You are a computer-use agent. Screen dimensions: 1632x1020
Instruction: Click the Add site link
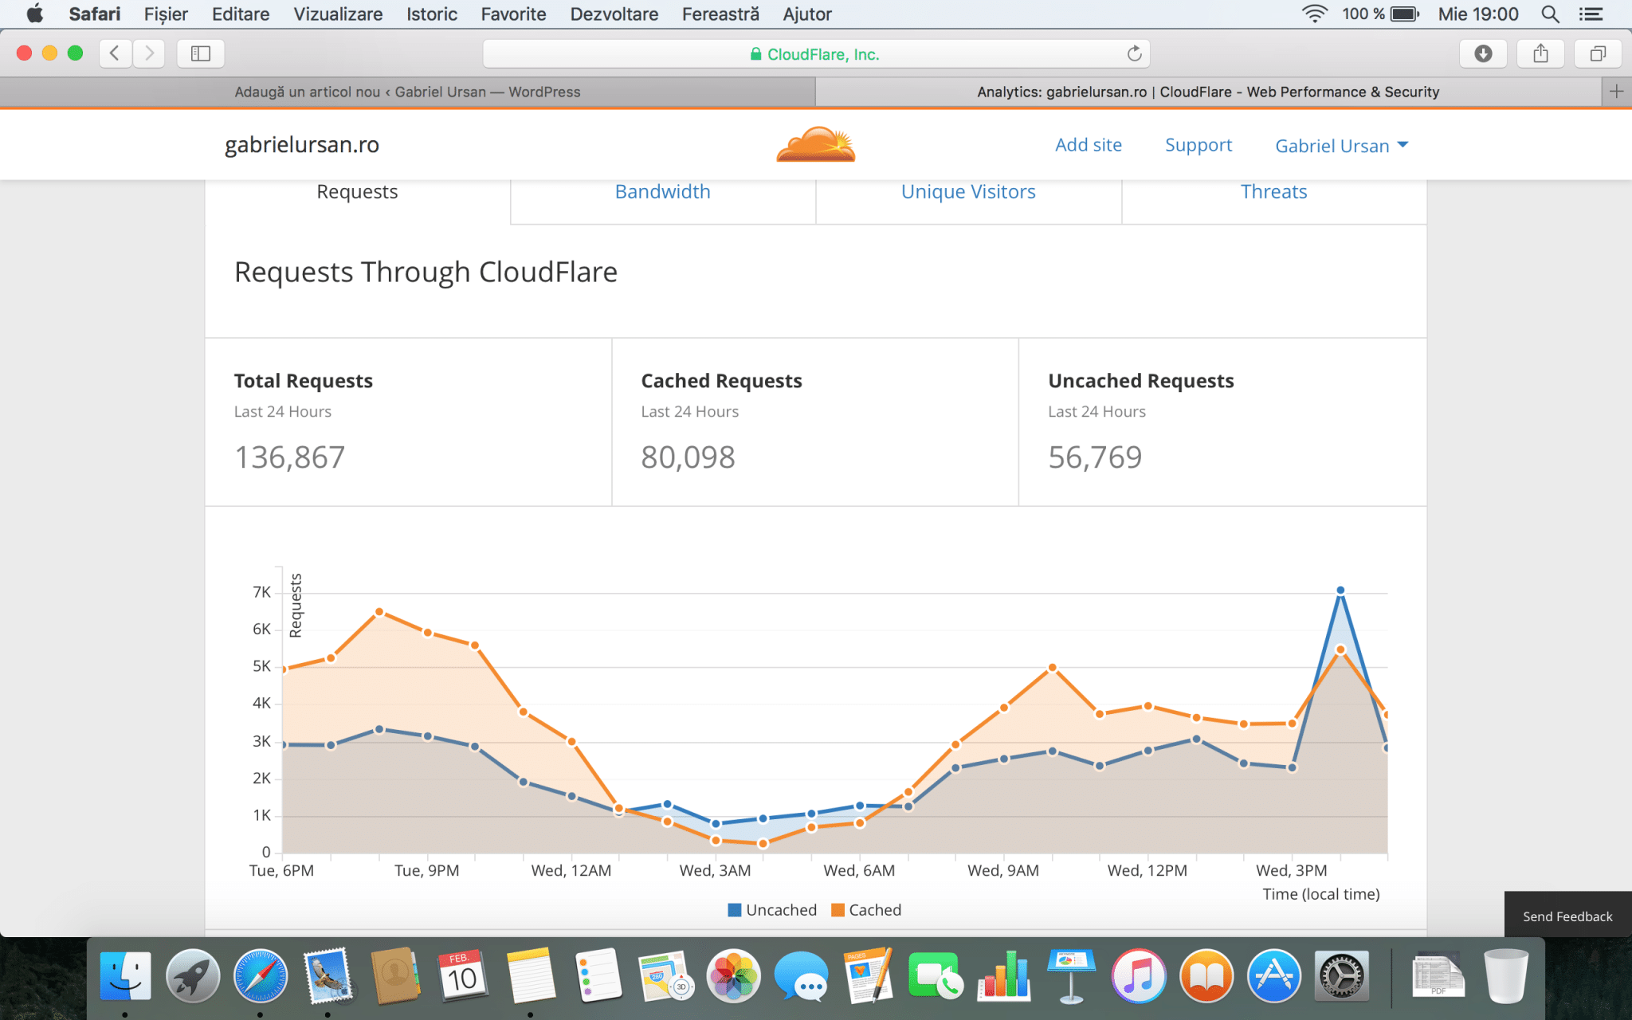[1089, 145]
